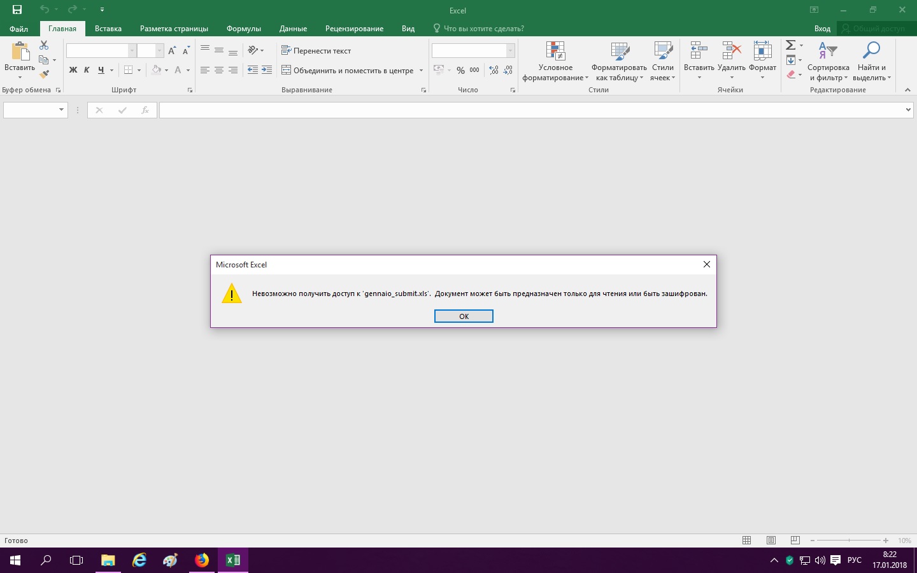
Task: Close the Microsoft Excel error dialog
Action: pos(706,264)
